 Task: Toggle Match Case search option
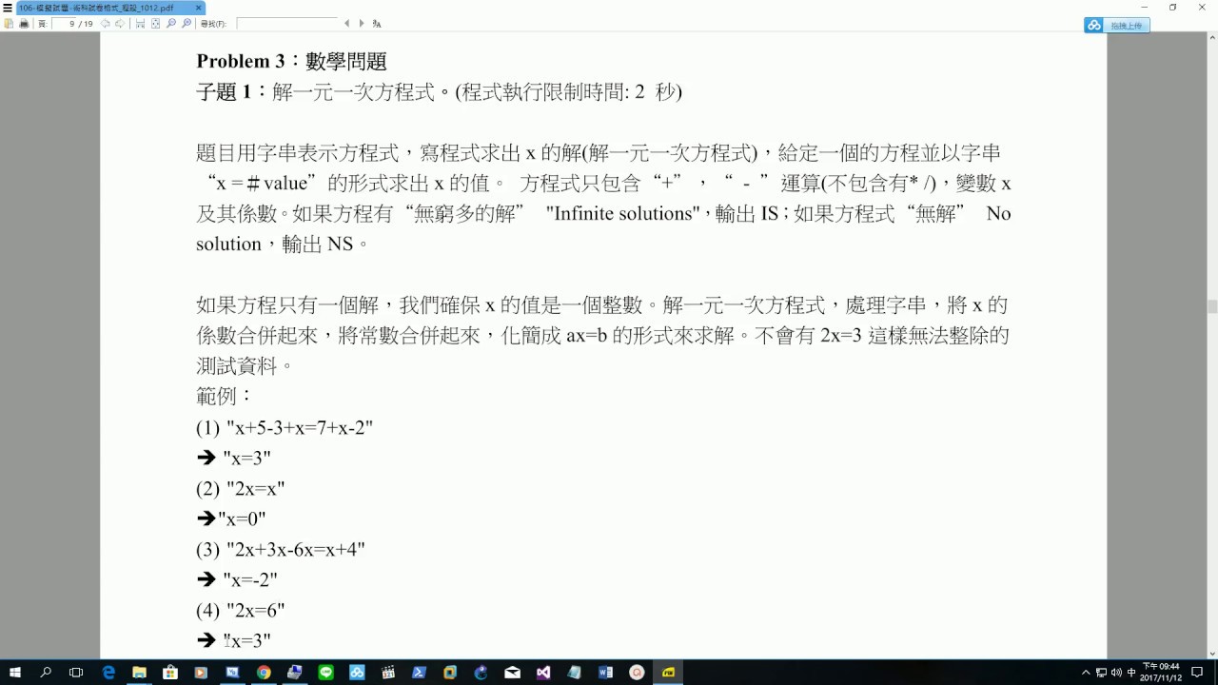[x=377, y=24]
